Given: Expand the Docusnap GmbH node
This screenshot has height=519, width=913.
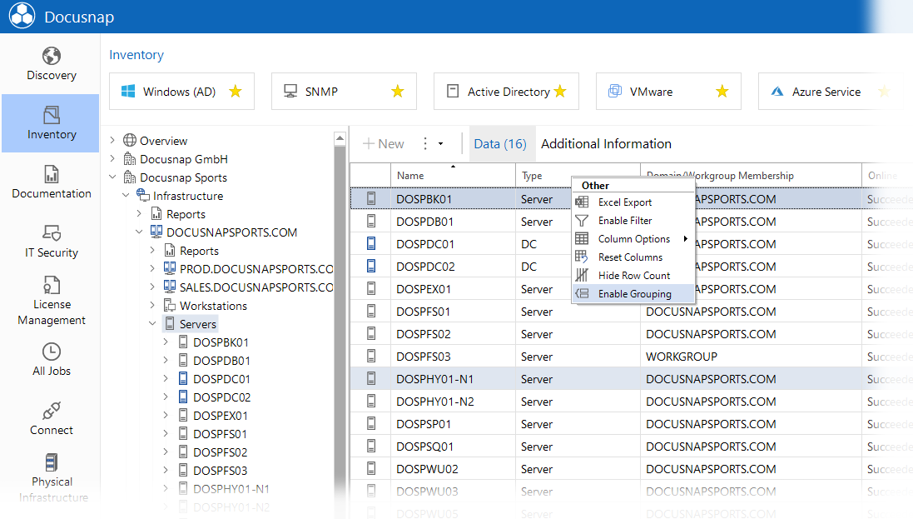Looking at the screenshot, I should (112, 158).
